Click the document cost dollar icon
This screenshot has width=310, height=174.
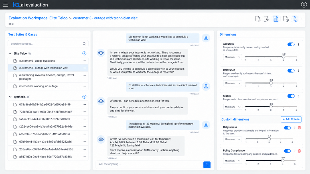coord(286,19)
